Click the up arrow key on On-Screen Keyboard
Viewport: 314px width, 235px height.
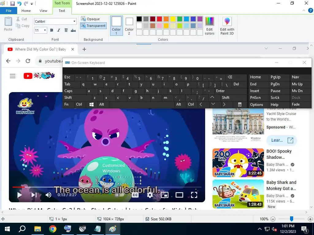click(x=212, y=98)
